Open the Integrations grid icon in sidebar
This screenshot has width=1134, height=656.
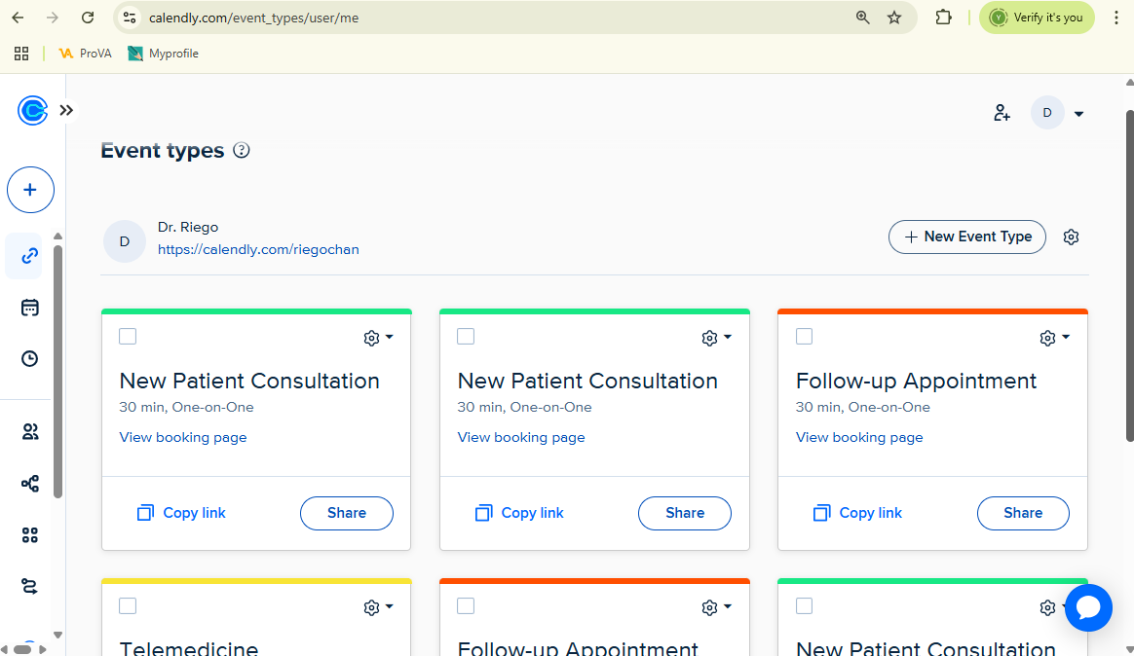pos(30,534)
